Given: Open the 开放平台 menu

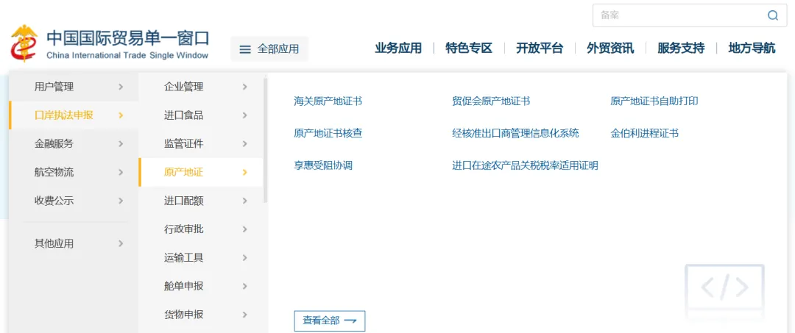Looking at the screenshot, I should [x=540, y=48].
